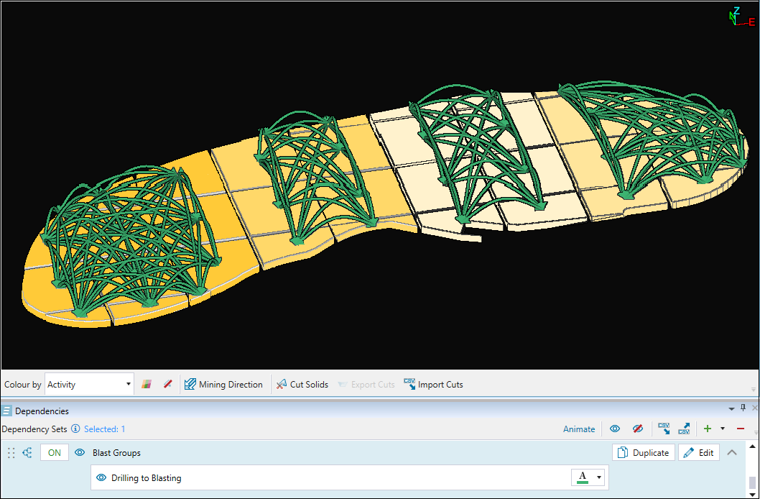Click the dependencies panel scrollbar down arrow
Image resolution: width=760 pixels, height=499 pixels.
point(752,494)
